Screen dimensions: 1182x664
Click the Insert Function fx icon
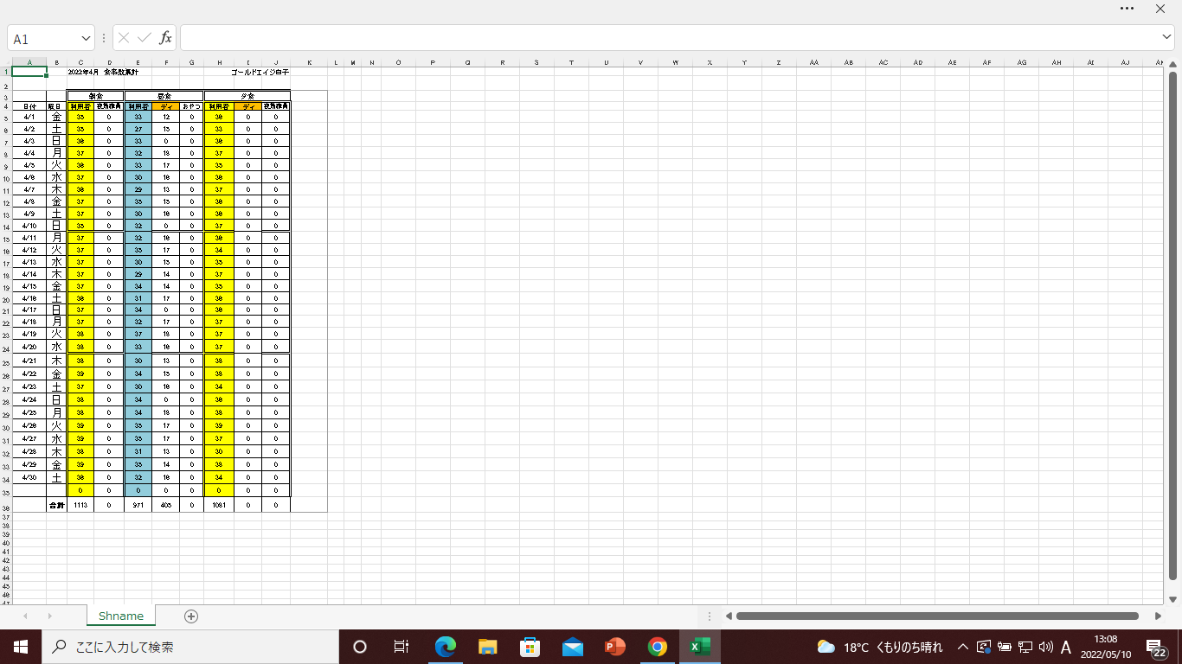pos(165,38)
